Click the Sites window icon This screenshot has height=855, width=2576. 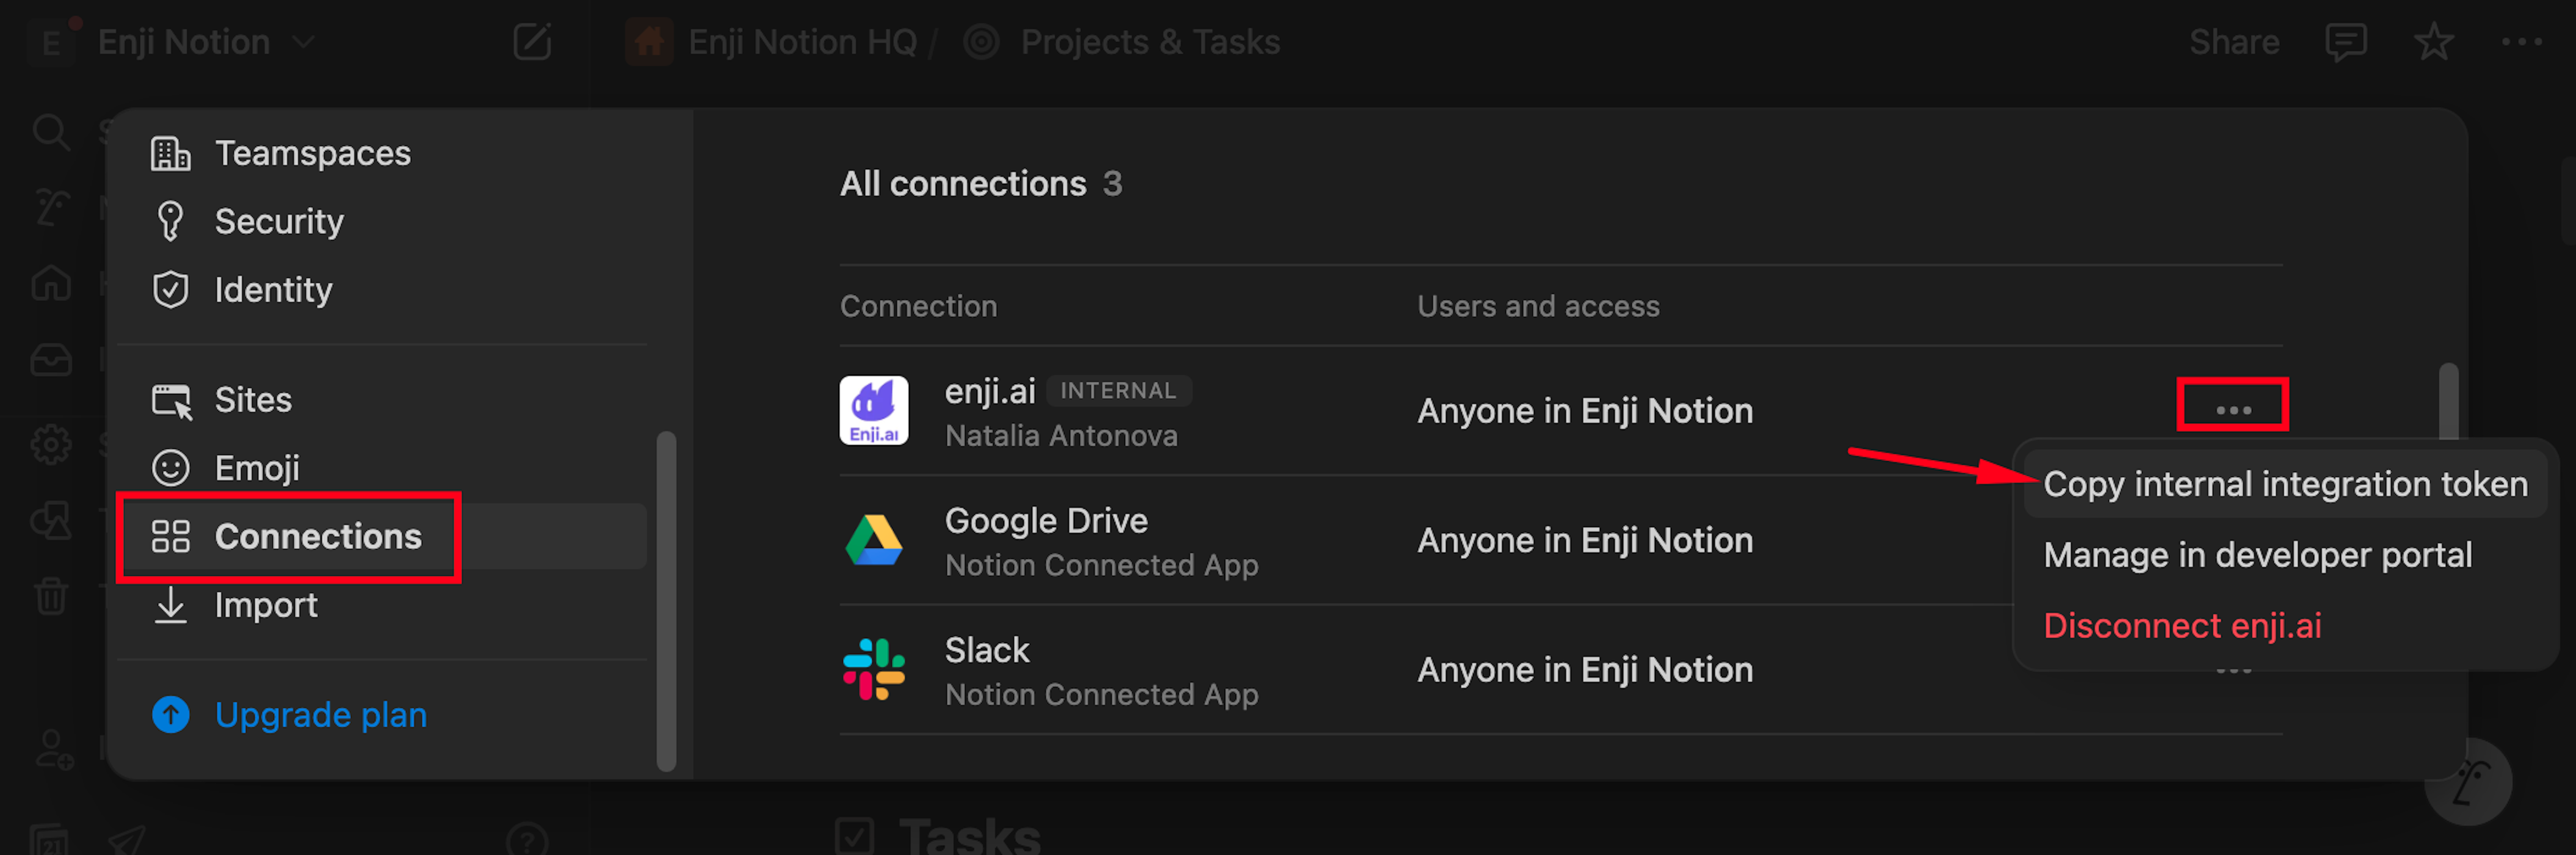pyautogui.click(x=171, y=401)
